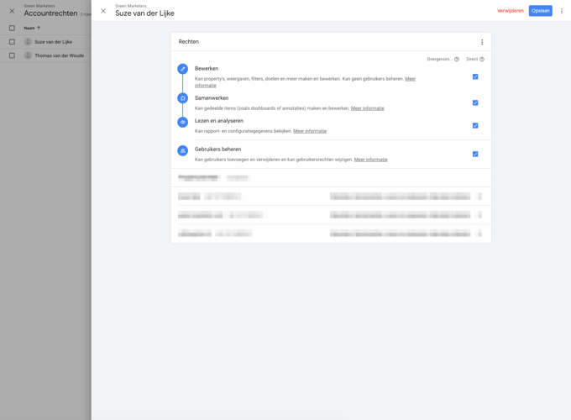Close the Accountrechten panel
The image size is (571, 420).
(x=12, y=11)
